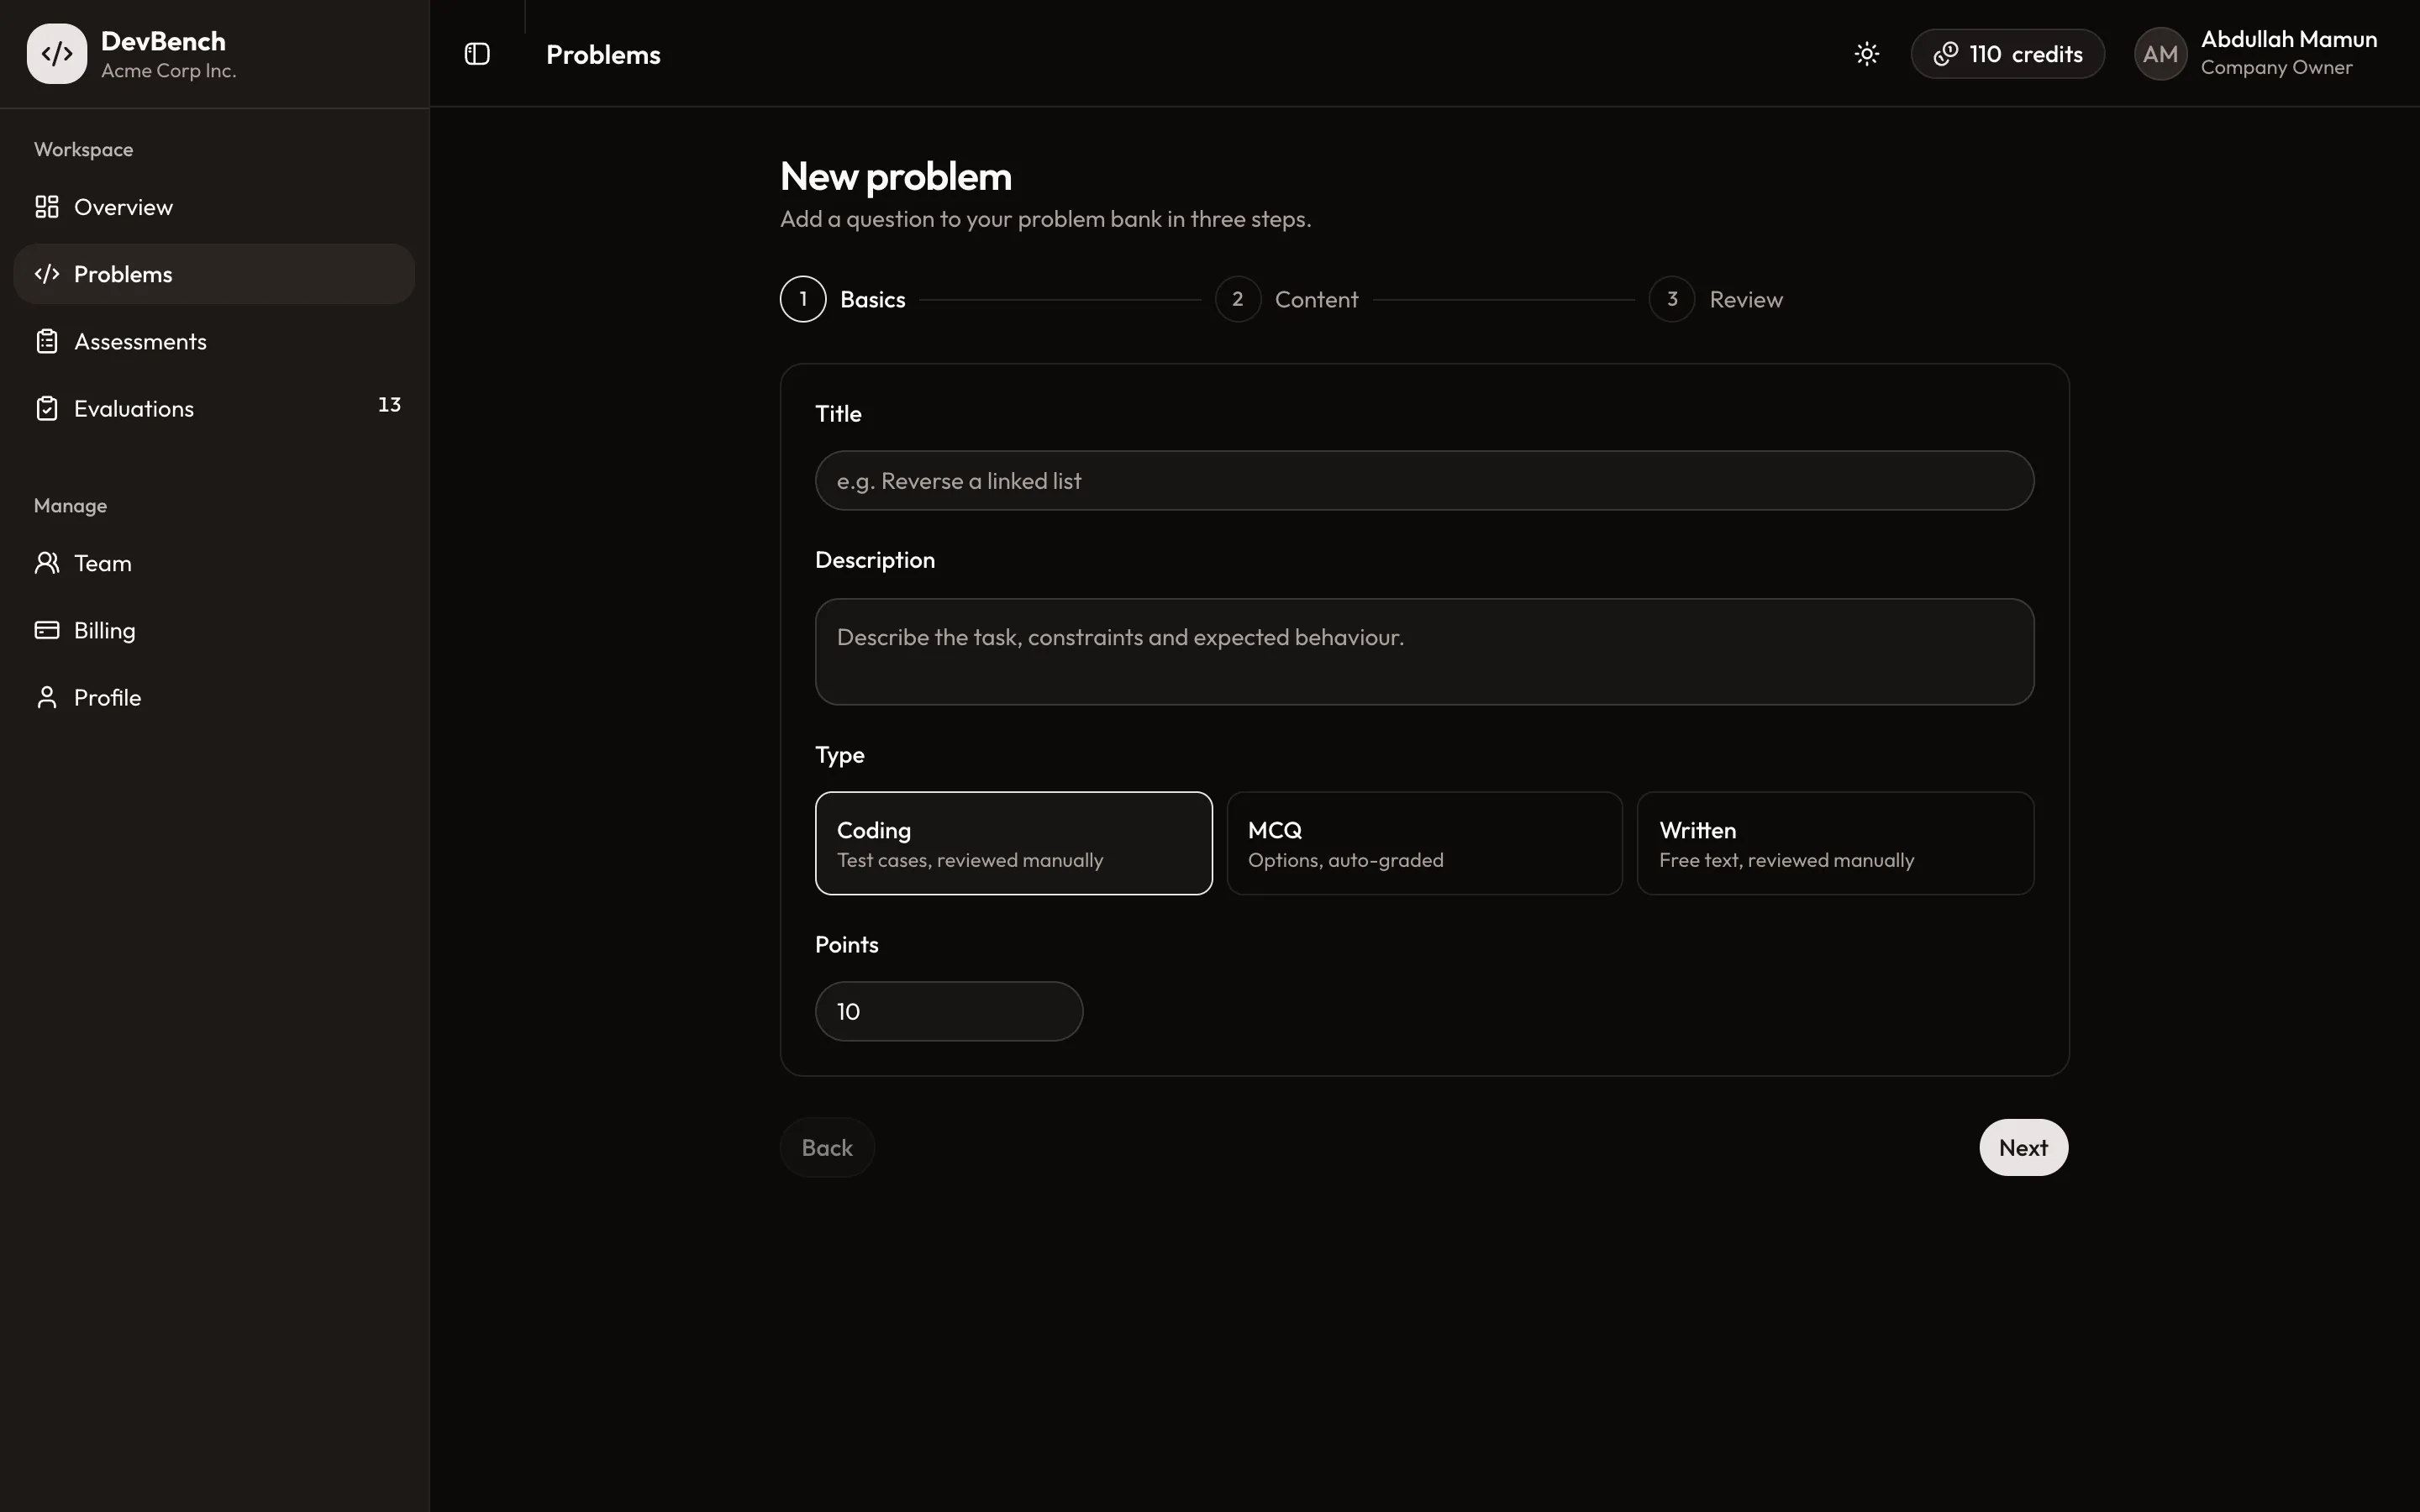Click the Problems code-bracket icon

click(47, 274)
